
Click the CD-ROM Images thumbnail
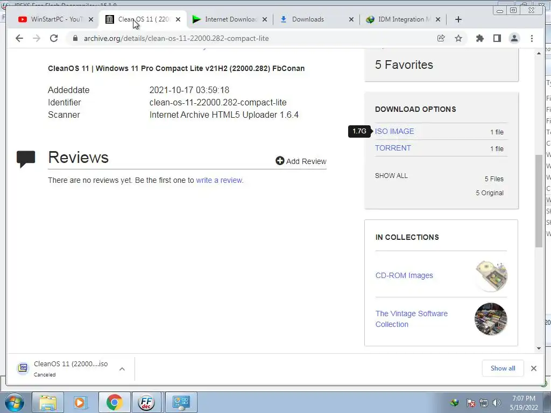pos(491,276)
